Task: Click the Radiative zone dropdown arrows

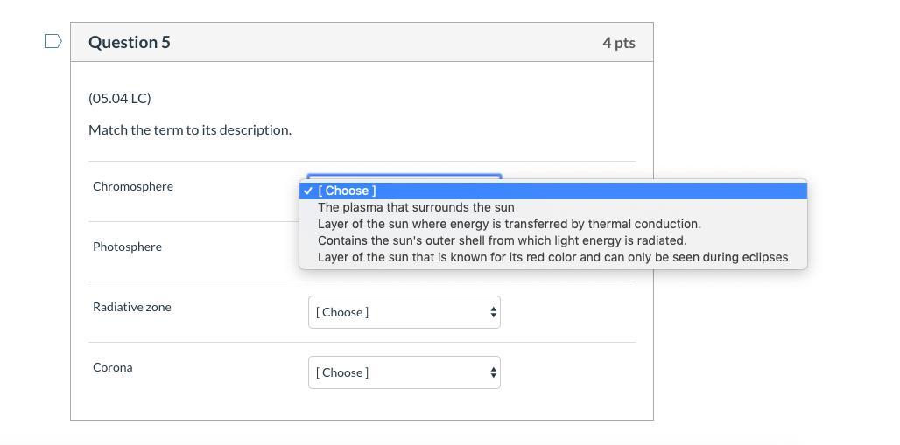Action: coord(494,312)
